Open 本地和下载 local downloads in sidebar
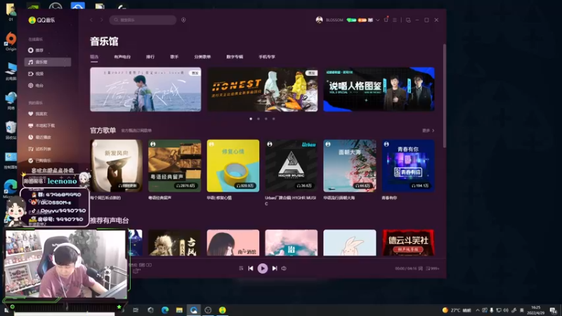Image resolution: width=562 pixels, height=316 pixels. 41,126
